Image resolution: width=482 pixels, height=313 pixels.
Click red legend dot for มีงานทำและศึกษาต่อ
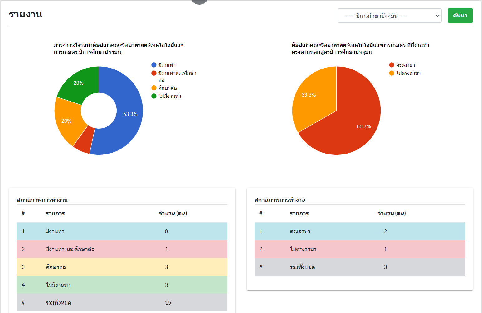click(x=154, y=73)
